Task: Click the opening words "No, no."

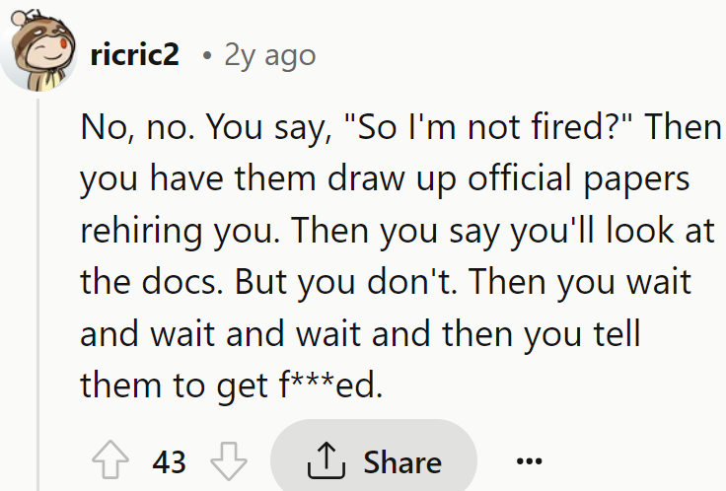Action: coord(137,127)
